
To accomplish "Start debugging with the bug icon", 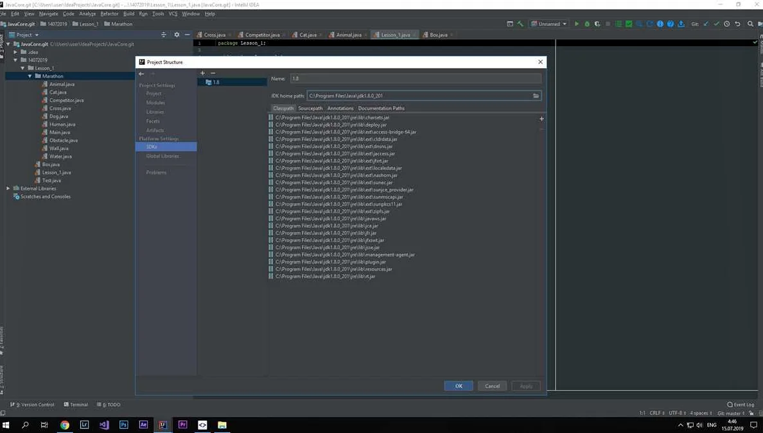I will tap(587, 24).
